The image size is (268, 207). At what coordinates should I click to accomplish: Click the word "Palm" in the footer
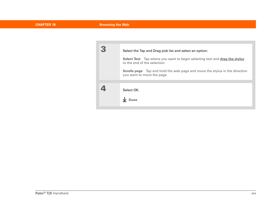tap(39, 193)
